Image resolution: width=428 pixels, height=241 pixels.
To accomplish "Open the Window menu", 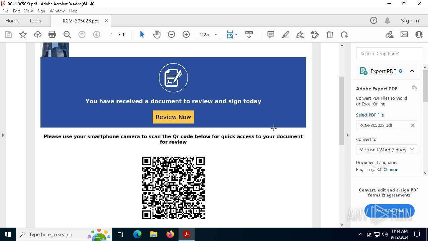I will click(x=57, y=11).
